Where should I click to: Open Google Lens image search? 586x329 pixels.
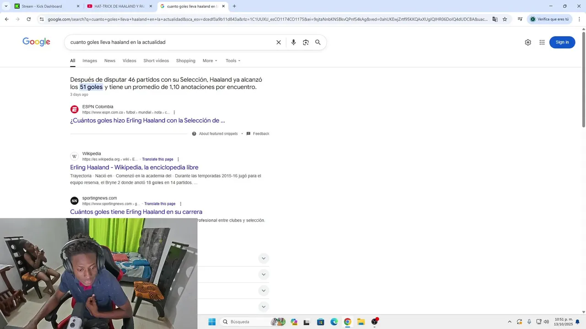[x=305, y=42]
